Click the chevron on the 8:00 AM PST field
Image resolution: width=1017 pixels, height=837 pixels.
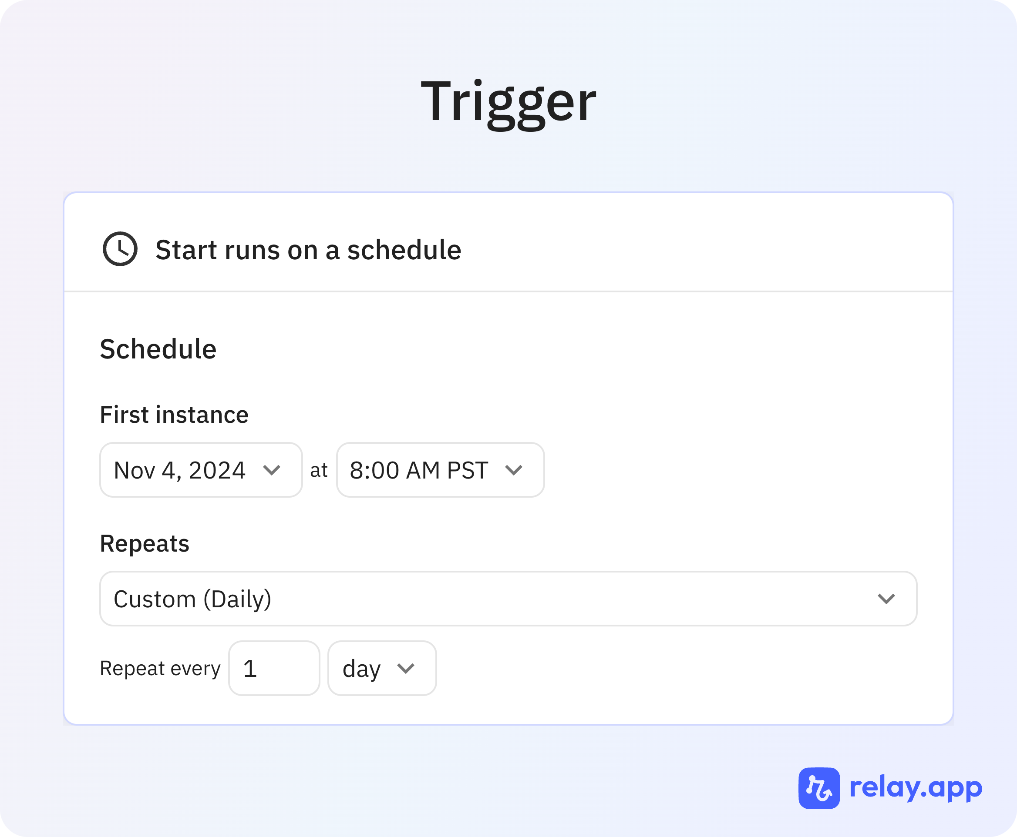(x=514, y=470)
